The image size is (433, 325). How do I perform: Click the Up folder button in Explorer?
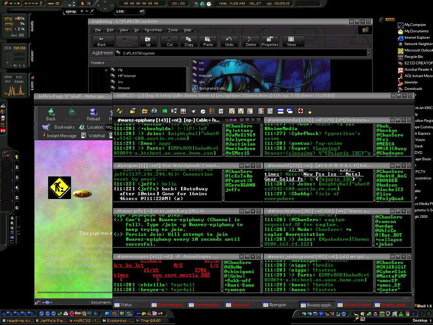pos(148,41)
